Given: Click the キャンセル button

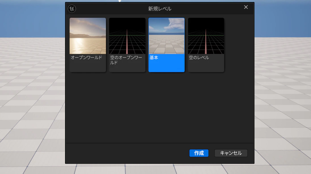Looking at the screenshot, I should coord(231,153).
